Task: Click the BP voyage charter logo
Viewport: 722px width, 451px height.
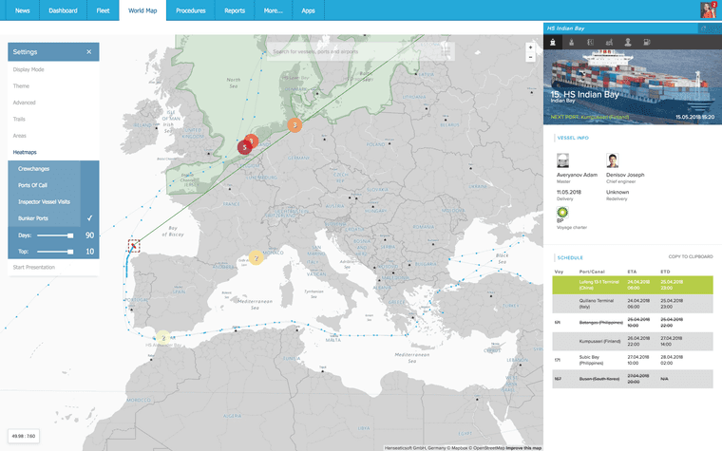Action: pos(562,212)
